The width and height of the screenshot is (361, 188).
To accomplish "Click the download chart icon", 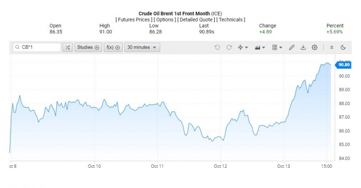I will (x=303, y=47).
